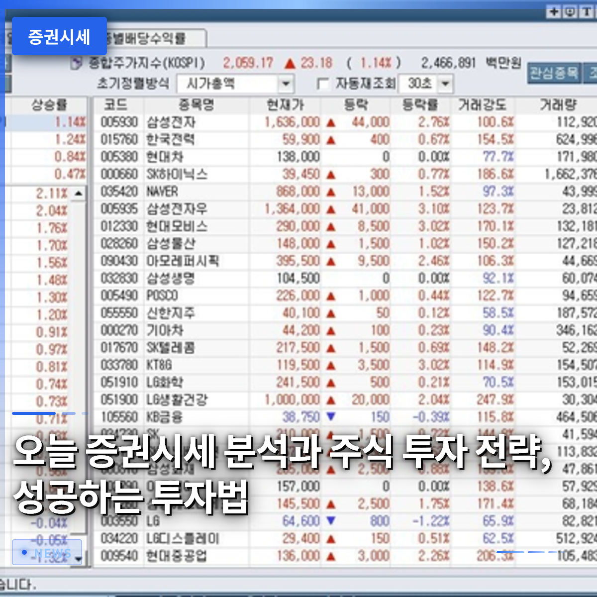This screenshot has width=597, height=597.
Task: Click the 종목명 column header
Action: 197,105
